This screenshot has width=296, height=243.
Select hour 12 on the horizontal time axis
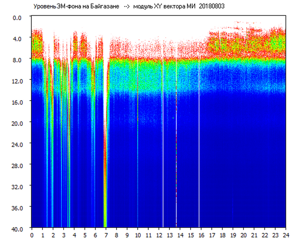click(x=159, y=235)
